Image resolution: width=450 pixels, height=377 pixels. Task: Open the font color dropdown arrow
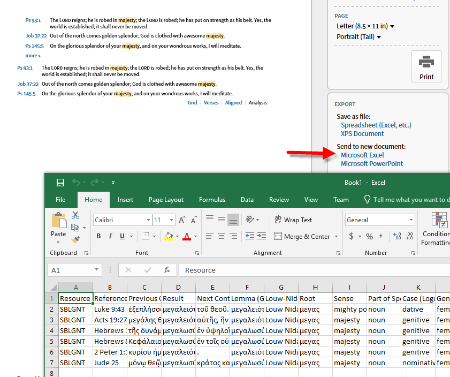click(196, 236)
